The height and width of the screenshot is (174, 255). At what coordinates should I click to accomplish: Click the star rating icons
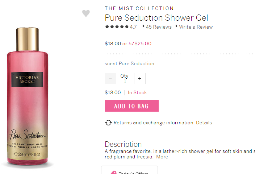(117, 27)
